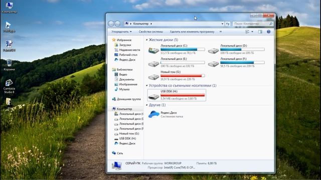Image resolution: width=321 pixels, height=180 pixels.
Task: Click WORKGROUP value in details pane
Action: 173,163
